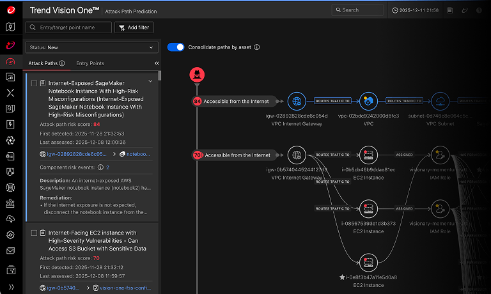491x294 pixels.
Task: Check the Internet-Exposed SageMaker attack path checkbox
Action: (x=34, y=84)
